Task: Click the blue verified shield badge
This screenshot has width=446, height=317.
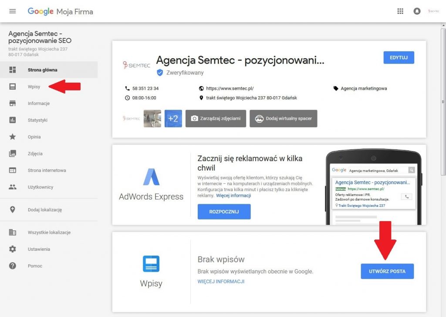Action: (x=160, y=72)
